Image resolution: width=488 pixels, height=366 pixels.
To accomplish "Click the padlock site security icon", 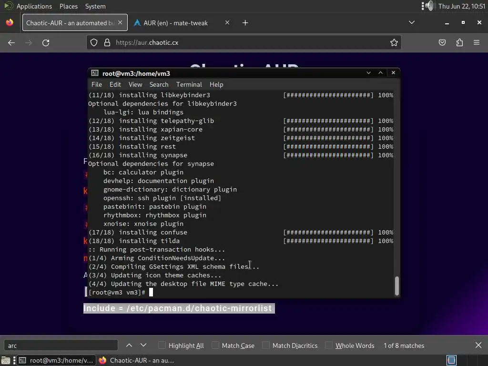I will (107, 42).
